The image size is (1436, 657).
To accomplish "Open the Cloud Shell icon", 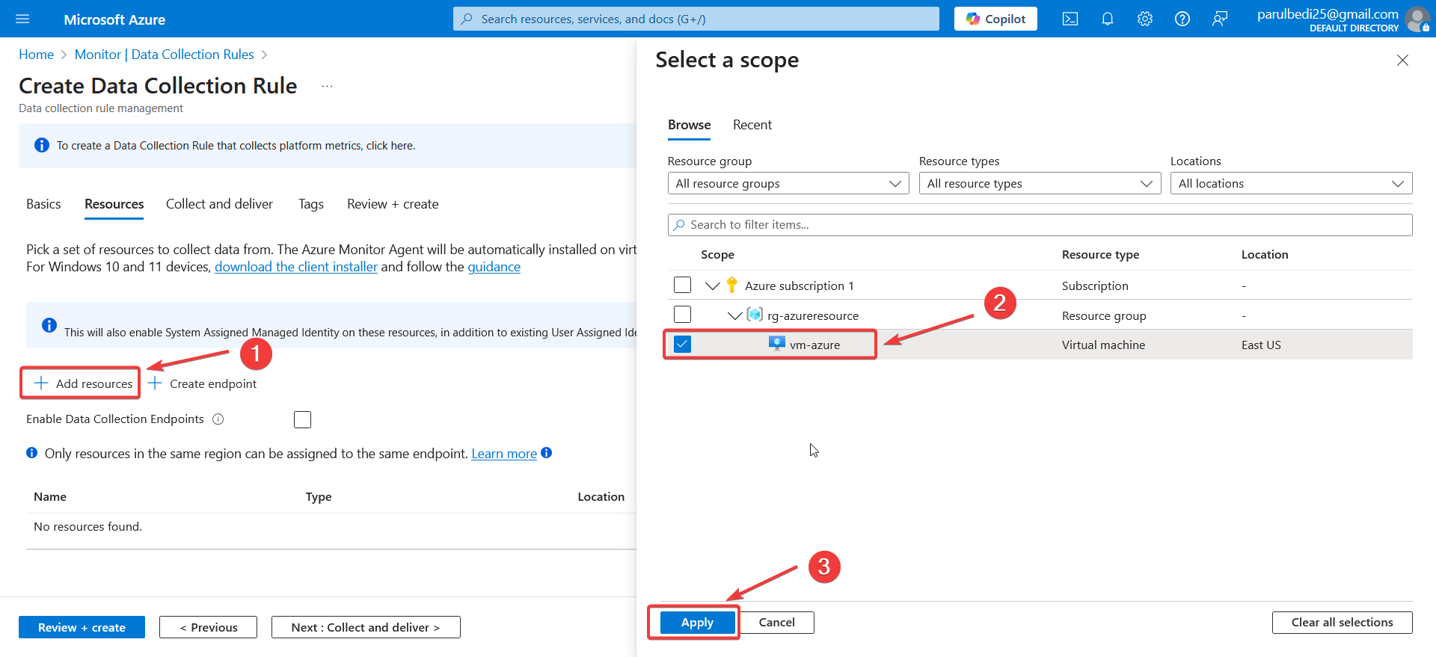I will (x=1070, y=19).
